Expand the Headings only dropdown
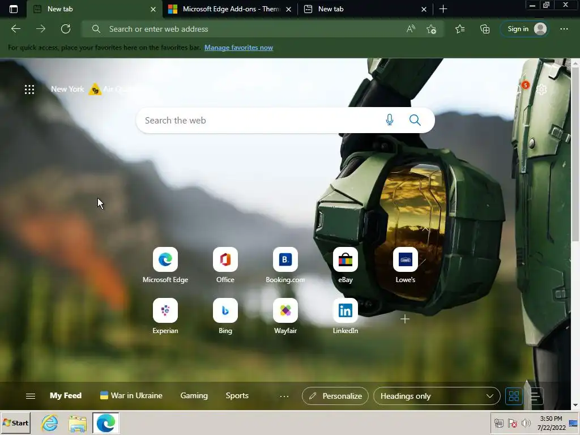 pos(437,396)
